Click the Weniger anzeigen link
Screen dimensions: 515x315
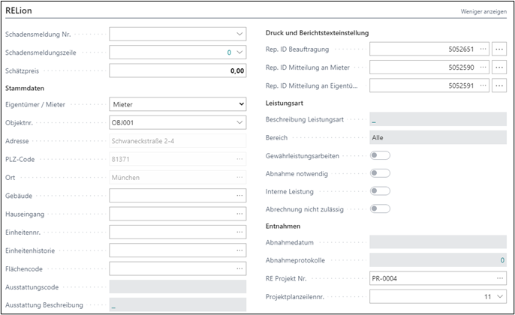click(x=484, y=13)
